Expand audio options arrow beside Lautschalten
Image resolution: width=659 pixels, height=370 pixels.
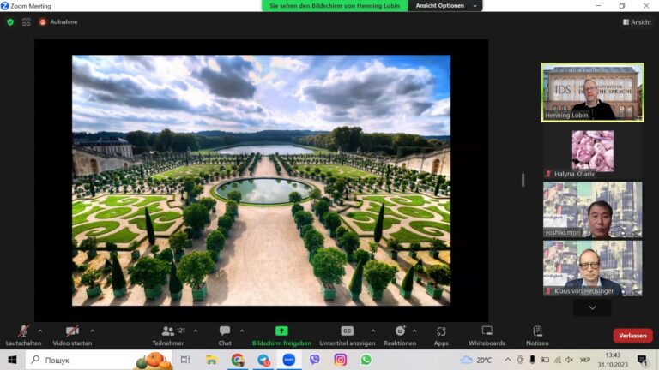(x=40, y=331)
